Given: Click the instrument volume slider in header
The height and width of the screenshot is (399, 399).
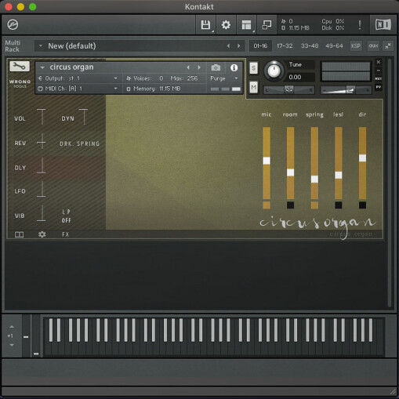Looking at the screenshot, I should point(346,90).
